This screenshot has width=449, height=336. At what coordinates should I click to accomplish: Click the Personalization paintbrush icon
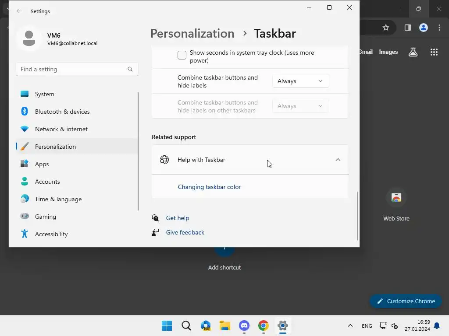25,146
